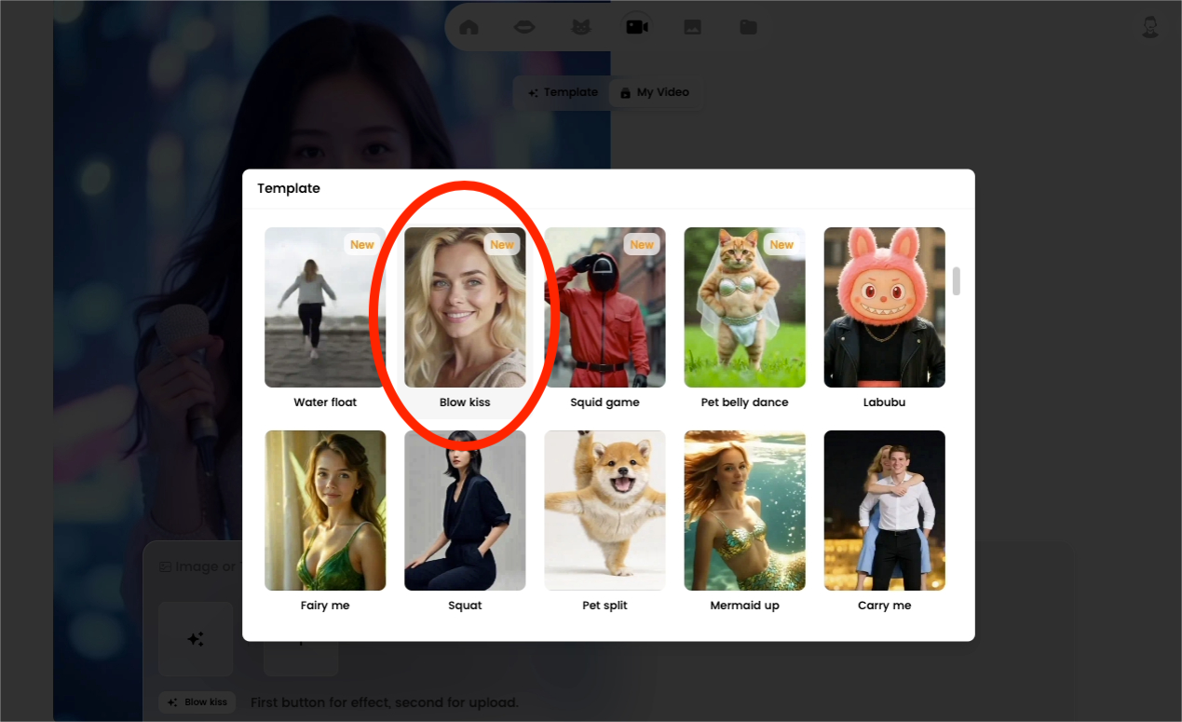This screenshot has height=722, width=1182.
Task: Click the sparkle effect button behind dialog
Action: point(196,639)
